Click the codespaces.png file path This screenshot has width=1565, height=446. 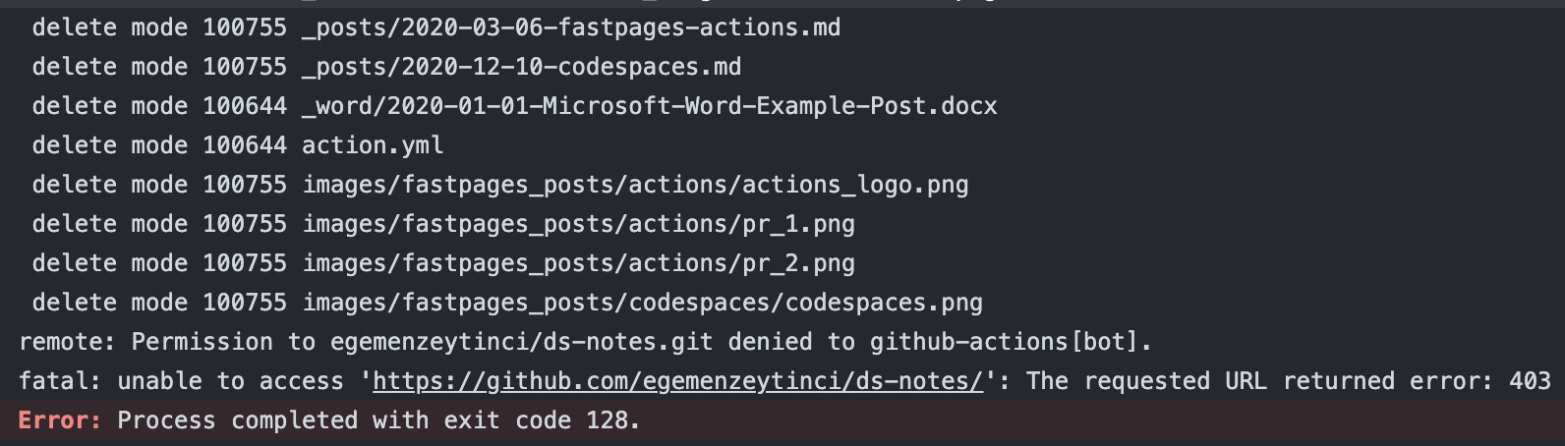642,303
